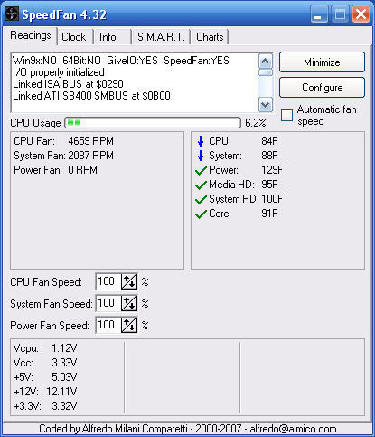
Task: Click the green checkmark beside Power temperature
Action: click(x=201, y=170)
